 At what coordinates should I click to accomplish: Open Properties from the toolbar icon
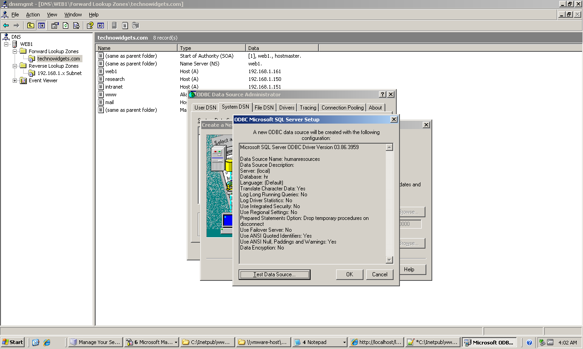[x=55, y=25]
